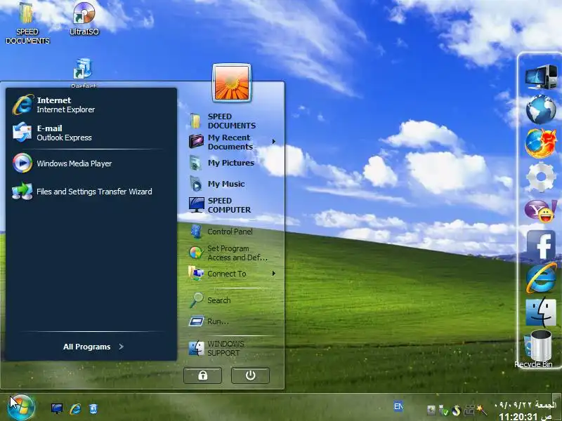The image size is (562, 421).
Task: Click the green checkmark tray icon
Action: (x=443, y=410)
